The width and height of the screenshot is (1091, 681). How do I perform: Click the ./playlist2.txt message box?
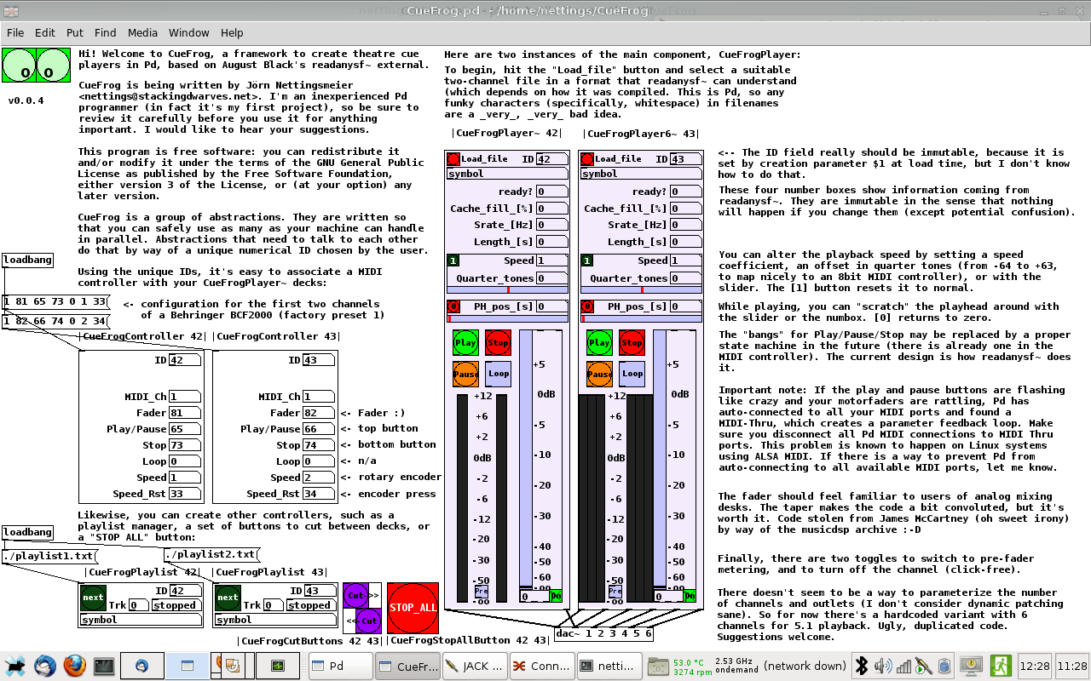tap(211, 554)
